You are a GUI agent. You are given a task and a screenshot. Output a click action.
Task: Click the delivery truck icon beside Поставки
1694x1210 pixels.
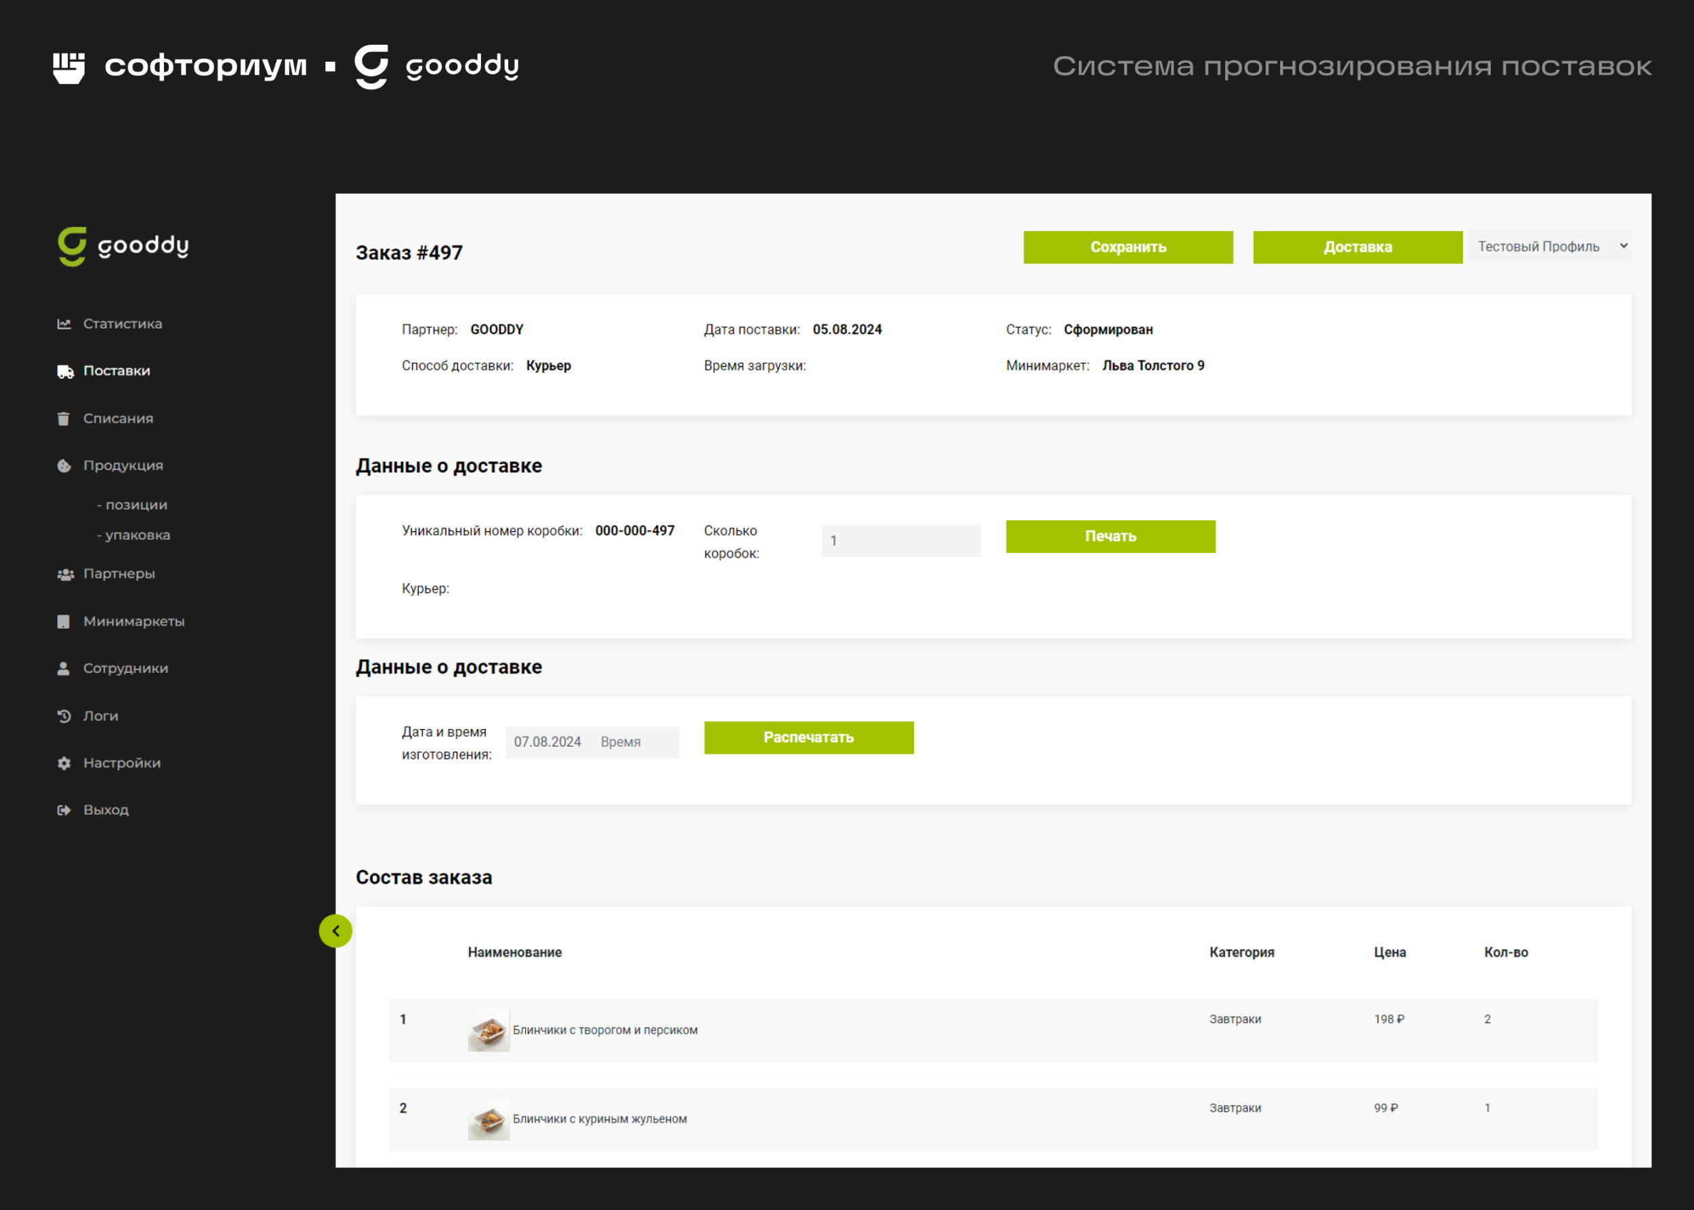click(65, 371)
